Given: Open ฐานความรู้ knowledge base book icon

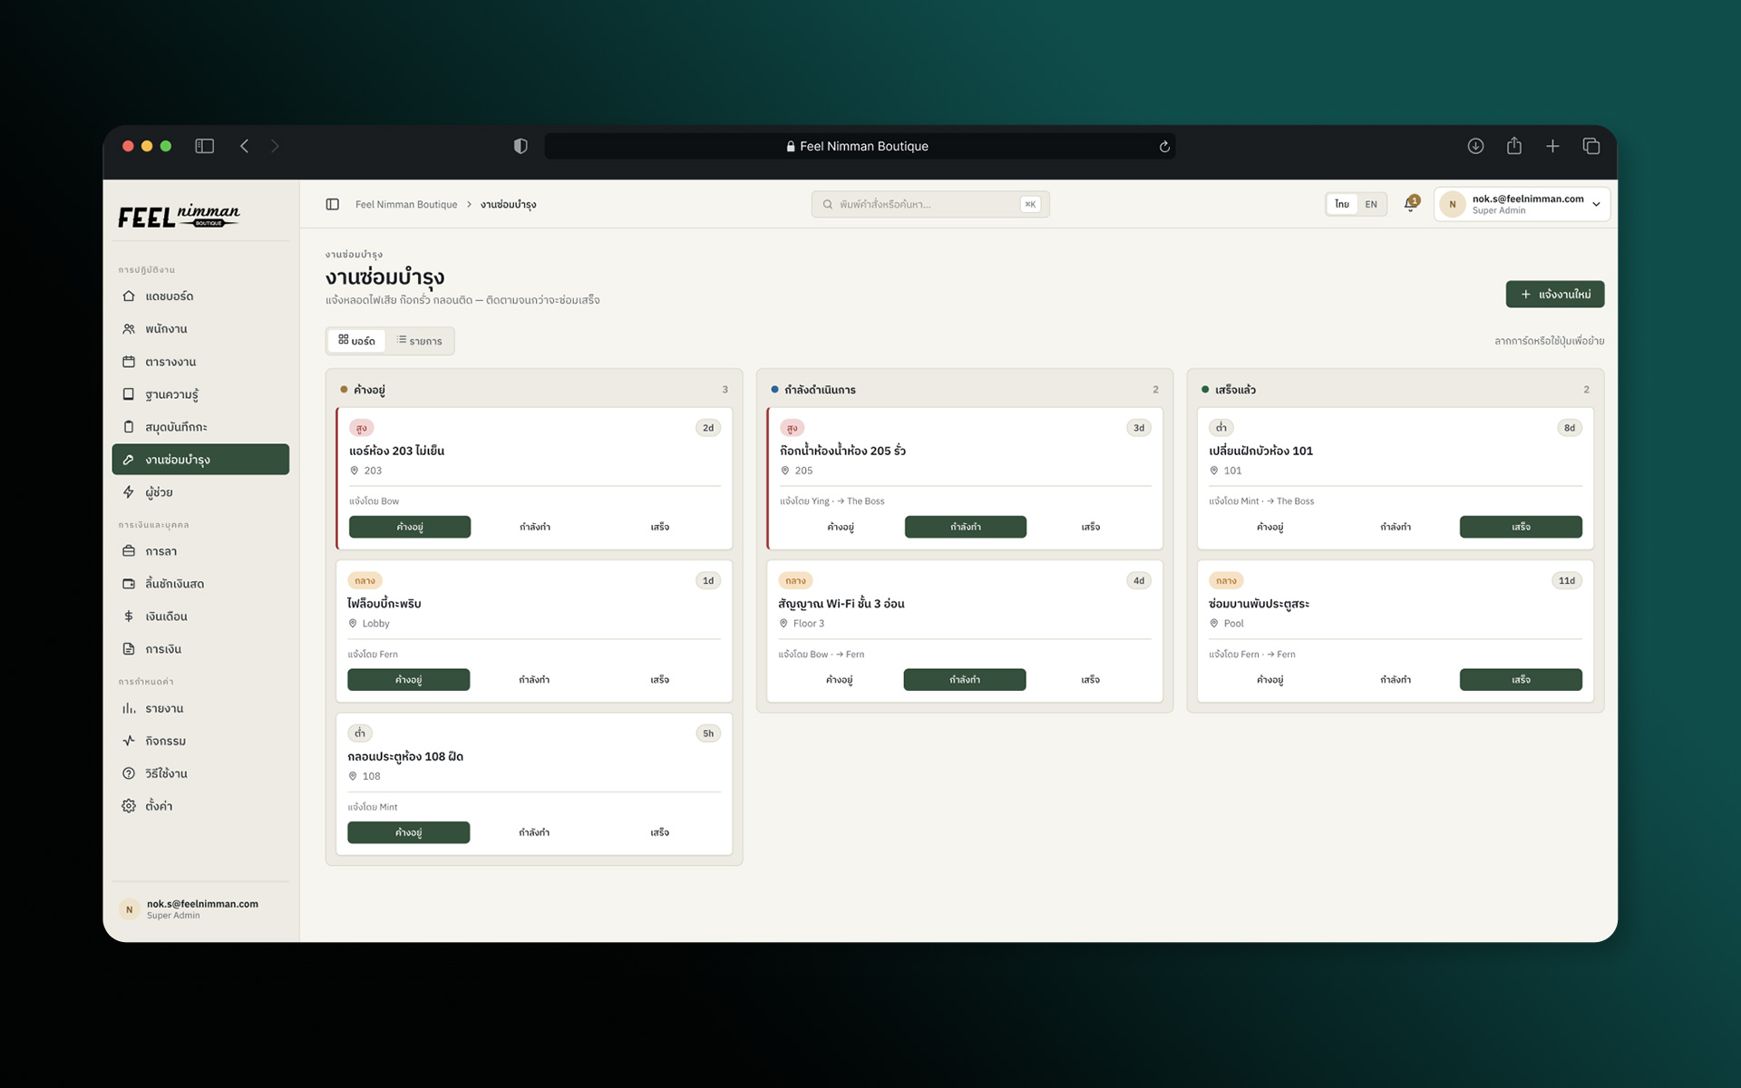Looking at the screenshot, I should coord(129,393).
